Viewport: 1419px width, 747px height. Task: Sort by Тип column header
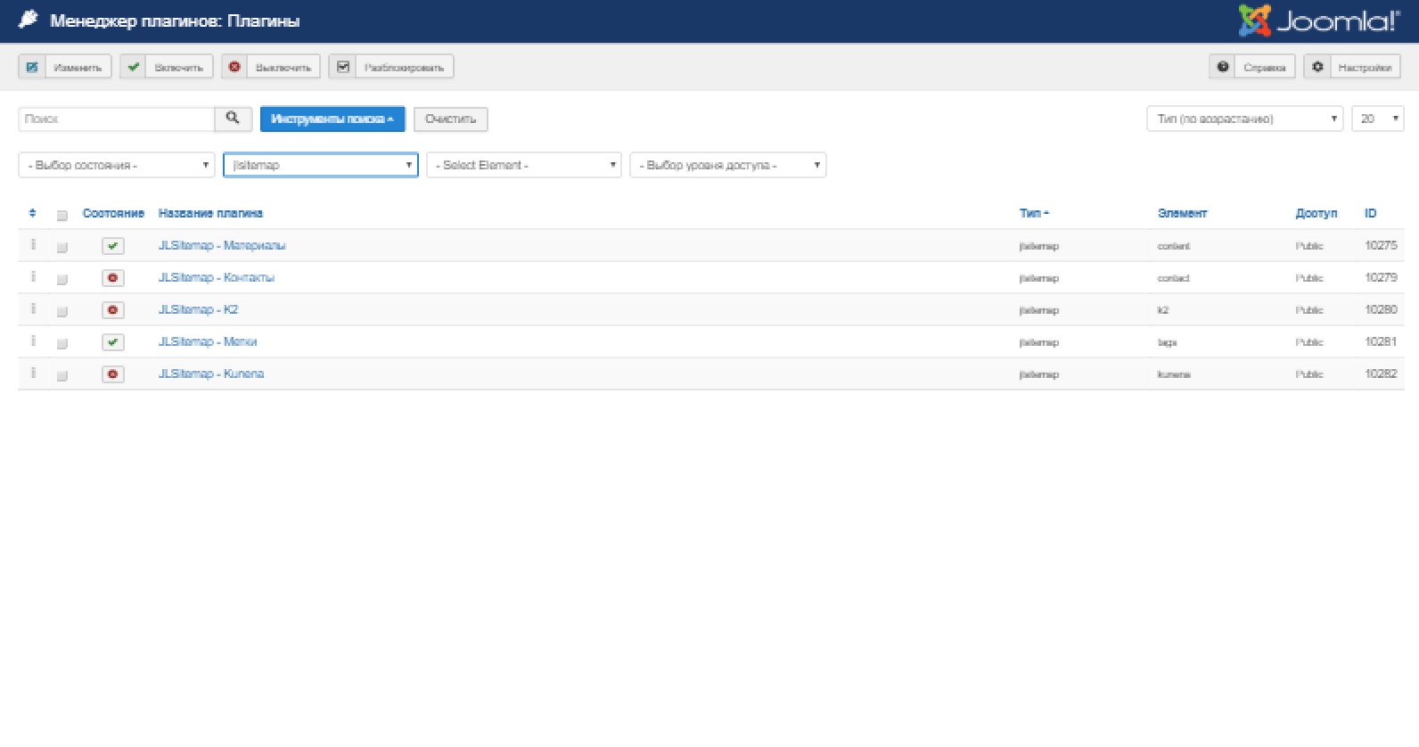pos(1034,213)
